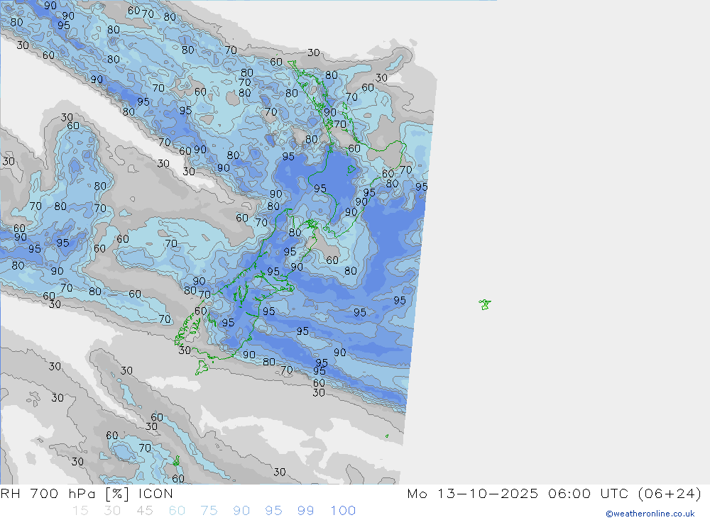Click the weatheronline.co.uk copyright link
This screenshot has width=710, height=520.
(x=650, y=514)
